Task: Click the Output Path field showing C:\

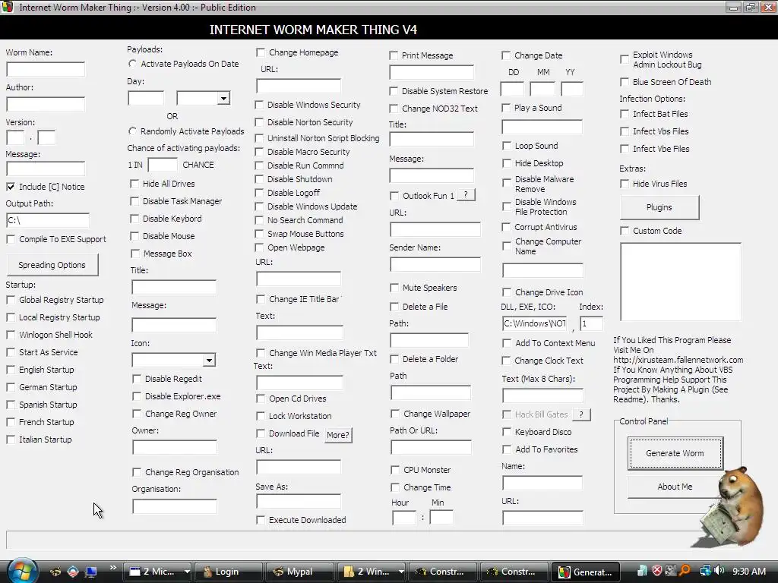Action: tap(48, 220)
